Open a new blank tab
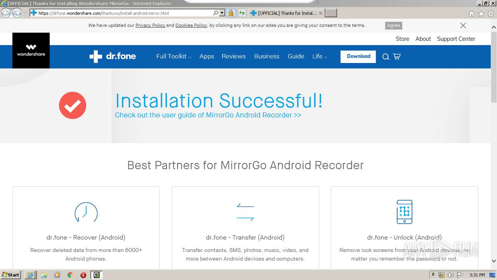This screenshot has height=280, width=497. tap(331, 13)
